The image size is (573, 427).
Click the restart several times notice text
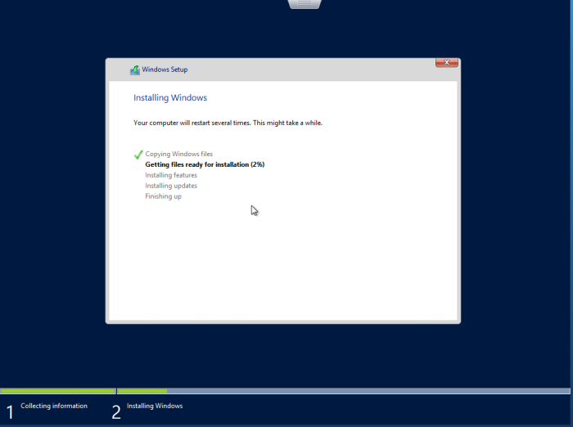click(228, 123)
